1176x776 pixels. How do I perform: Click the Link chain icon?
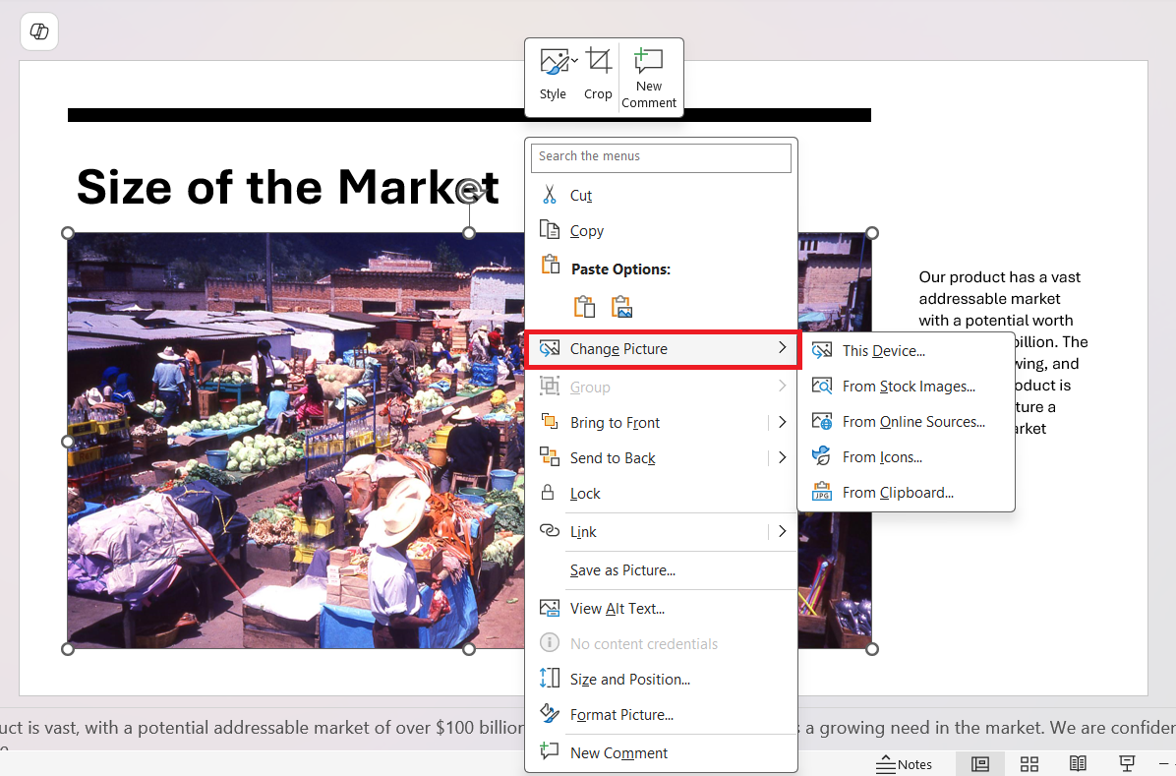pyautogui.click(x=550, y=530)
